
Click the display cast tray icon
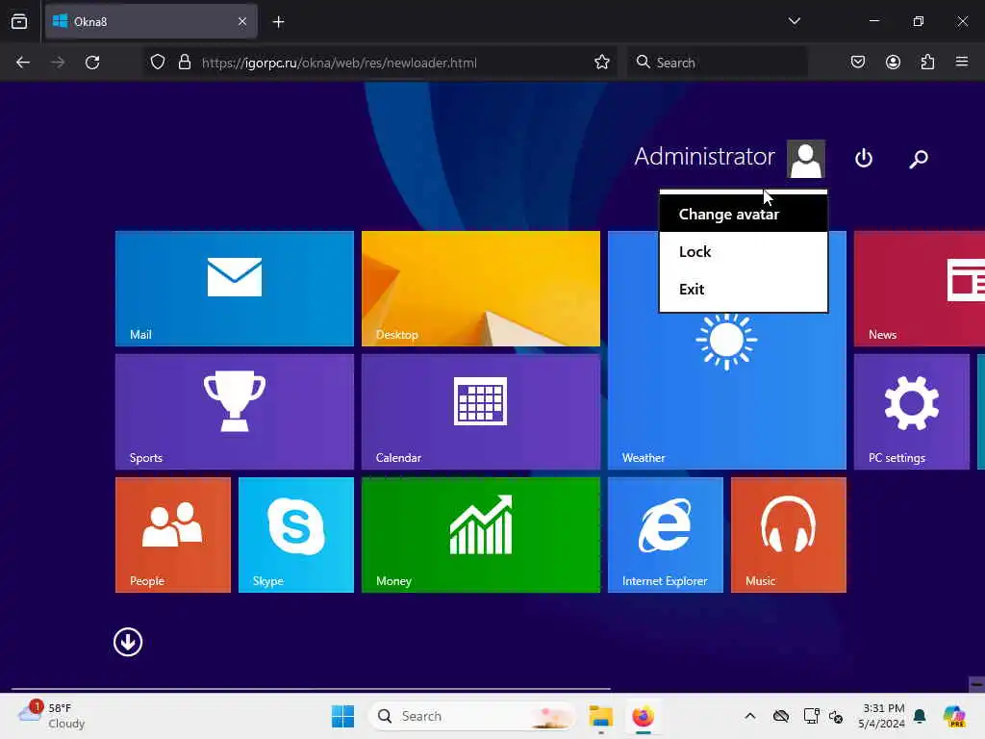click(811, 716)
